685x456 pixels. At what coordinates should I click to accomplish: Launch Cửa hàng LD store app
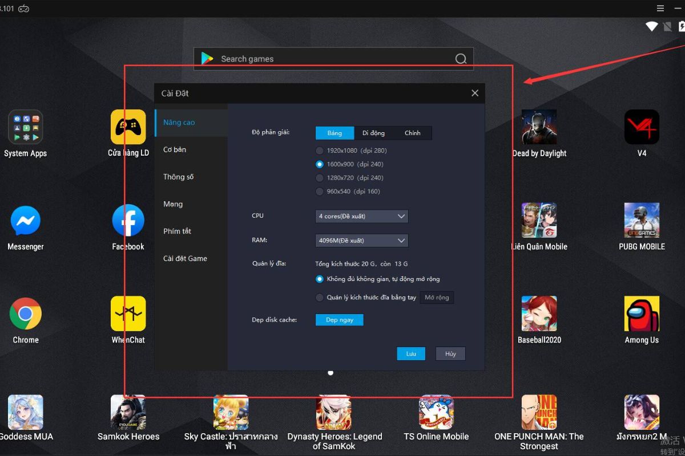click(128, 127)
